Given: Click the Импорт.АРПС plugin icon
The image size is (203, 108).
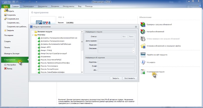Looking at the screenshot, I should point(39,47).
